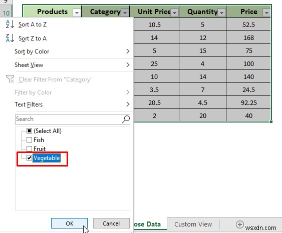The height and width of the screenshot is (233, 282).
Task: Open Sort by Color menu entry
Action: pyautogui.click(x=67, y=51)
